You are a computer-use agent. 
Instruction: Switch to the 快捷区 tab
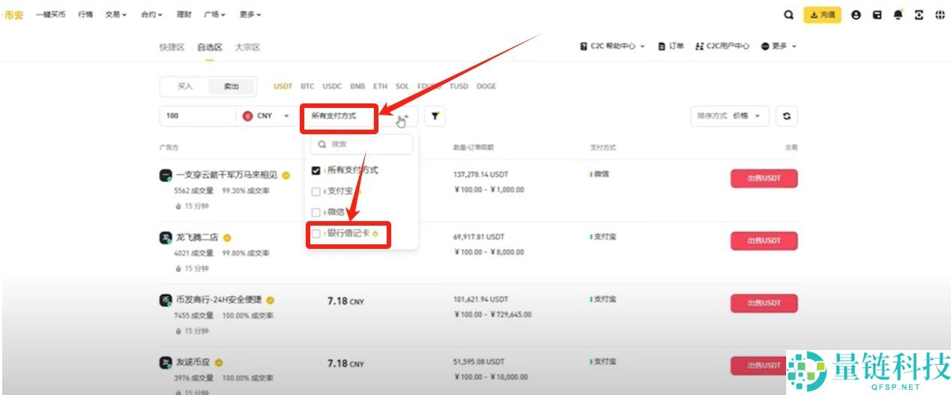click(172, 47)
